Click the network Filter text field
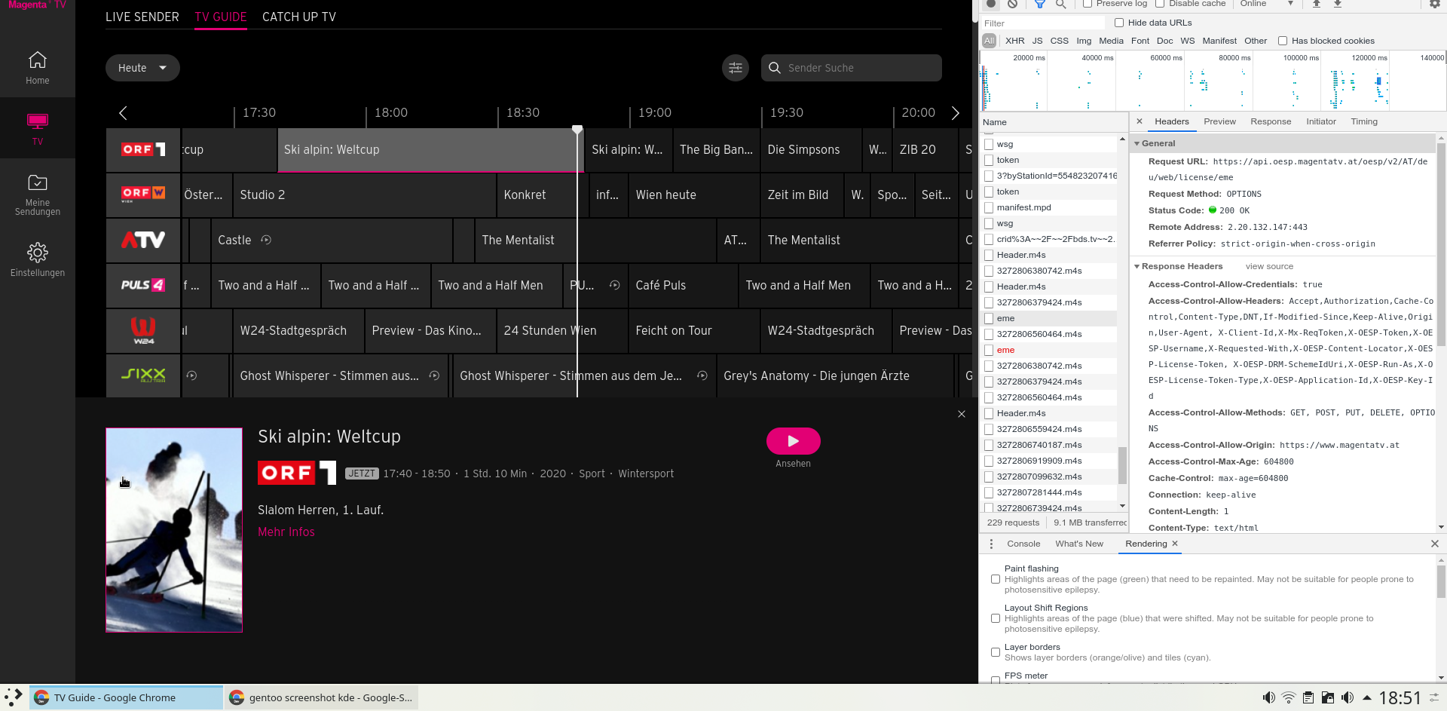 pos(1042,23)
